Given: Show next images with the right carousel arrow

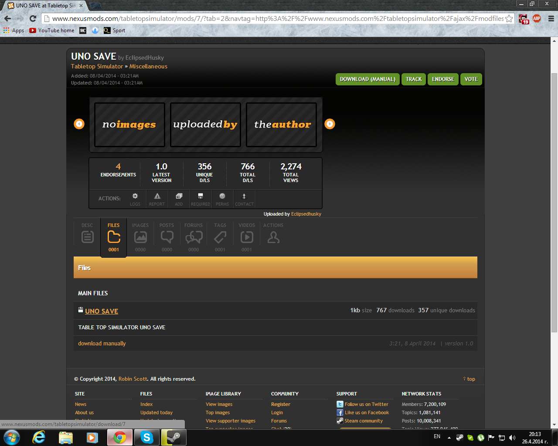Looking at the screenshot, I should [x=330, y=124].
